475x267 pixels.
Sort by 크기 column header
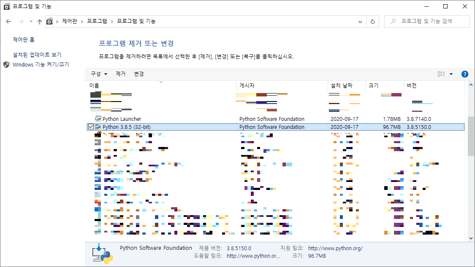(384, 86)
